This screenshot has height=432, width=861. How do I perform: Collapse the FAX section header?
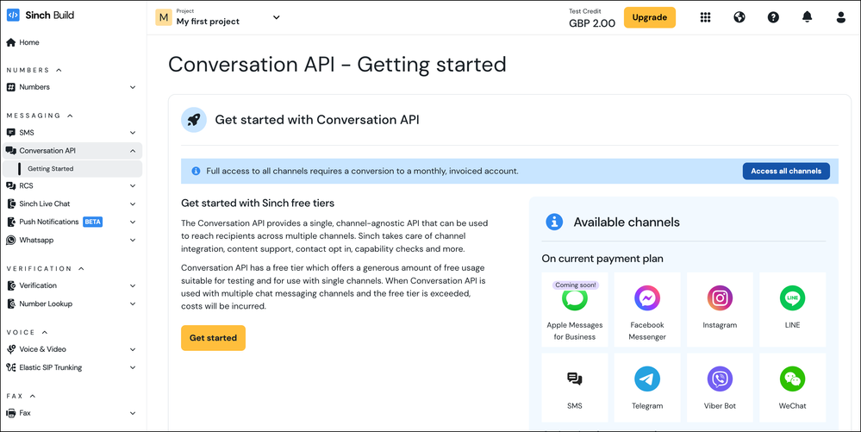tap(21, 397)
